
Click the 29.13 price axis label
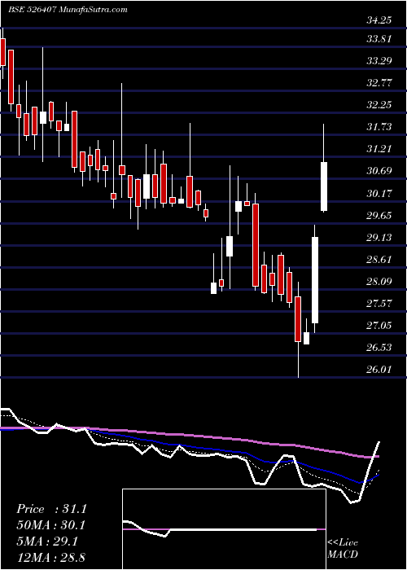coord(379,238)
